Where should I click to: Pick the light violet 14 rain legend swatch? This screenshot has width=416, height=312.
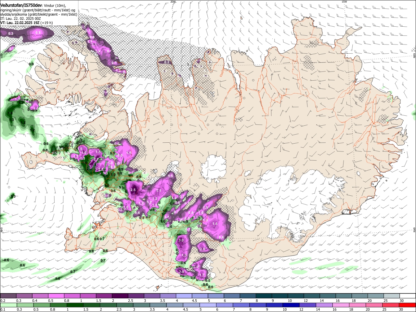[324, 305]
